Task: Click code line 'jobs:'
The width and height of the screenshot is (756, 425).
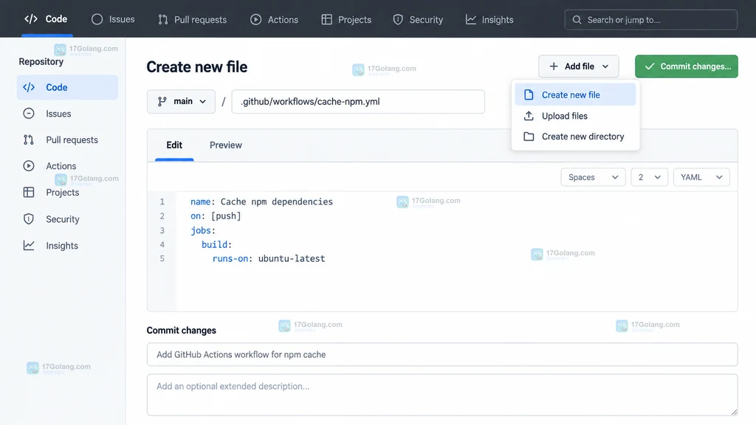Action: pos(203,230)
